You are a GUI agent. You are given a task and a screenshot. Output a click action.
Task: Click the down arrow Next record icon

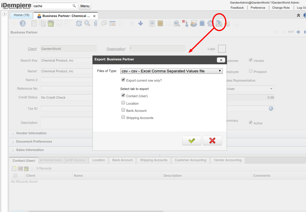click(141, 23)
